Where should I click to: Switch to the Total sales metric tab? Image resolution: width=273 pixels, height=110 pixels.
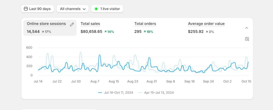tap(90, 24)
